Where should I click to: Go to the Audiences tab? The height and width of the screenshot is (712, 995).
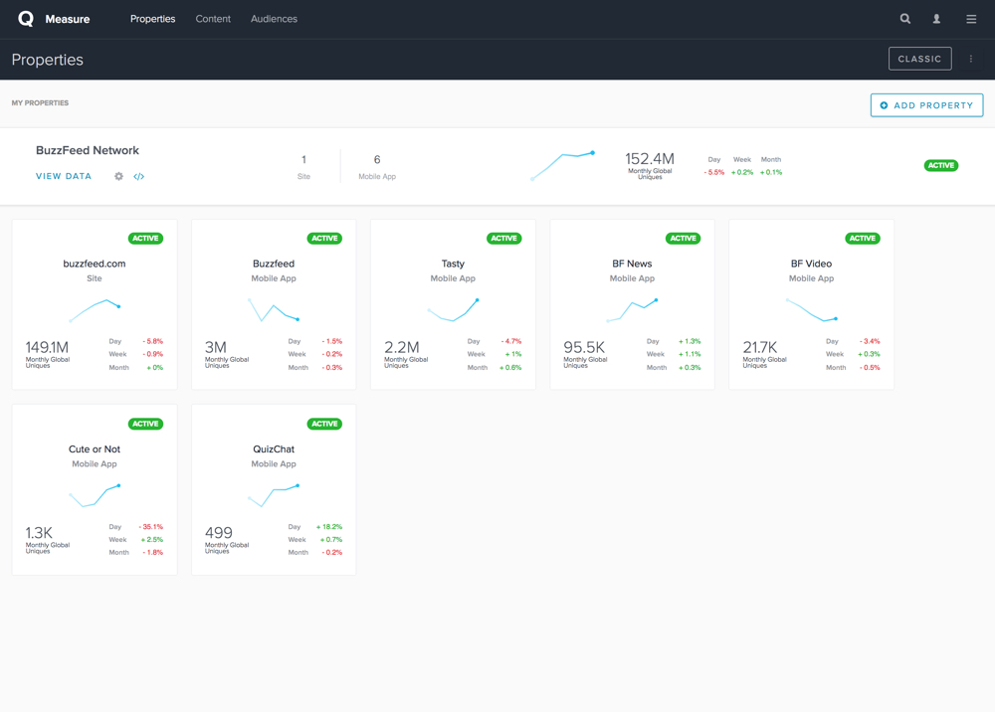click(274, 19)
